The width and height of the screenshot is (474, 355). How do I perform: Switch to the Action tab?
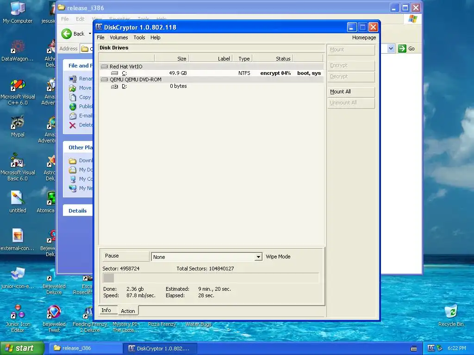tap(128, 311)
